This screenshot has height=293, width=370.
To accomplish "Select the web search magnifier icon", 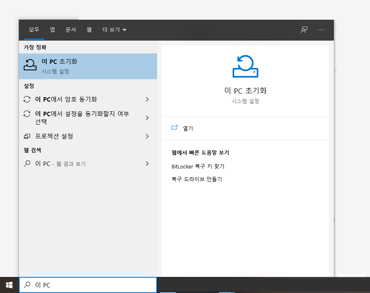I will click(x=27, y=164).
